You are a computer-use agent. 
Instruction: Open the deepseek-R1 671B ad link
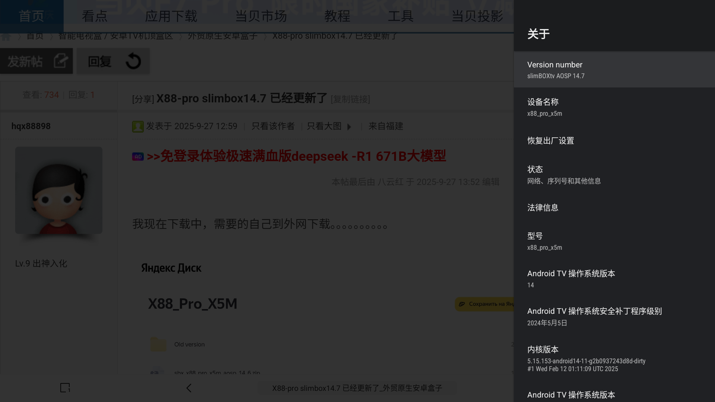[296, 156]
